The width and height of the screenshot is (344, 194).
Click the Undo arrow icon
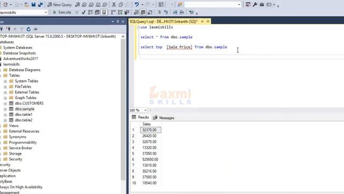tap(137, 4)
